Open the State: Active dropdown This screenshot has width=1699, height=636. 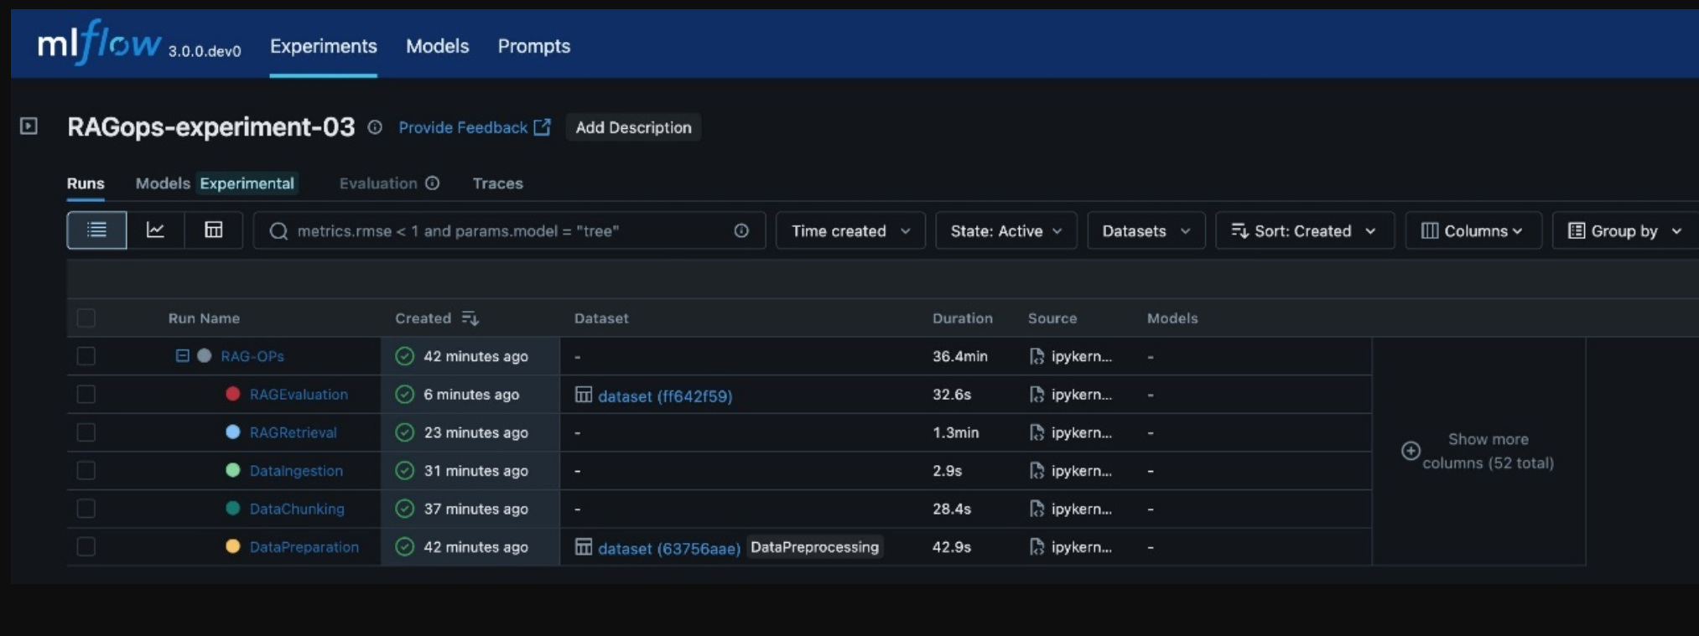pos(1005,231)
